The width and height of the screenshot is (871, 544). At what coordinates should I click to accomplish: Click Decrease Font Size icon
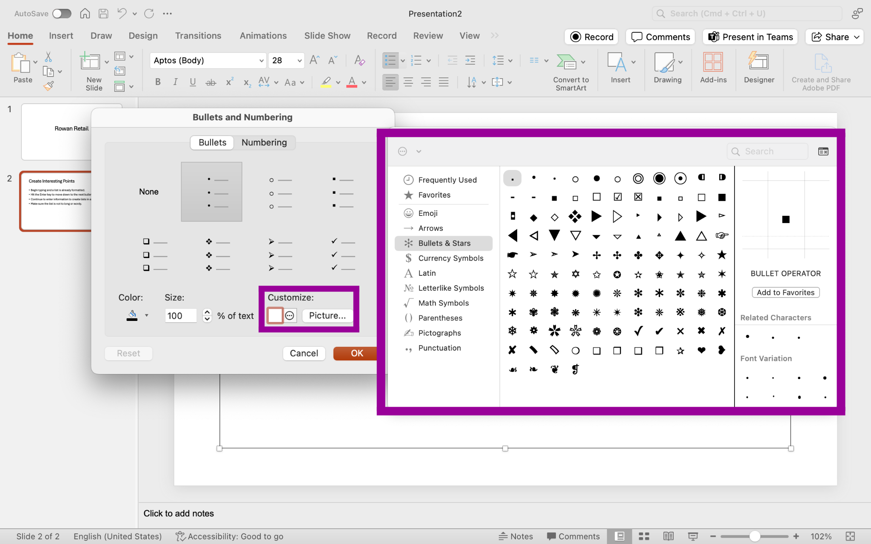333,60
